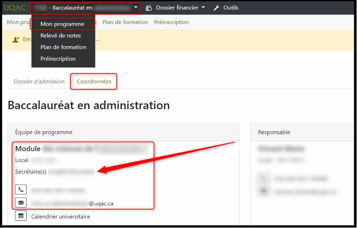Choose Préinscription in the dark dropdown list
This screenshot has width=357, height=228.
(x=58, y=59)
